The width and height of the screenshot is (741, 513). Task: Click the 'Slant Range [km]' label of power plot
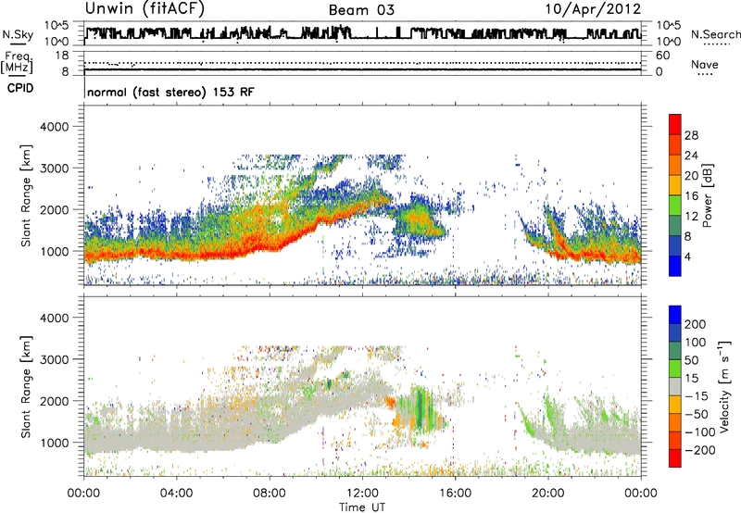[x=25, y=195]
